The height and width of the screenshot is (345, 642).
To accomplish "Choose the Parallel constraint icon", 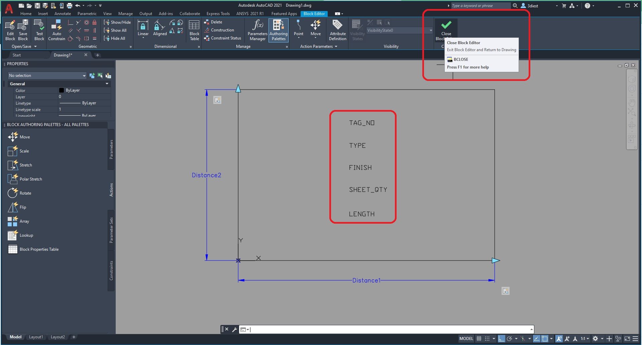I will point(71,30).
